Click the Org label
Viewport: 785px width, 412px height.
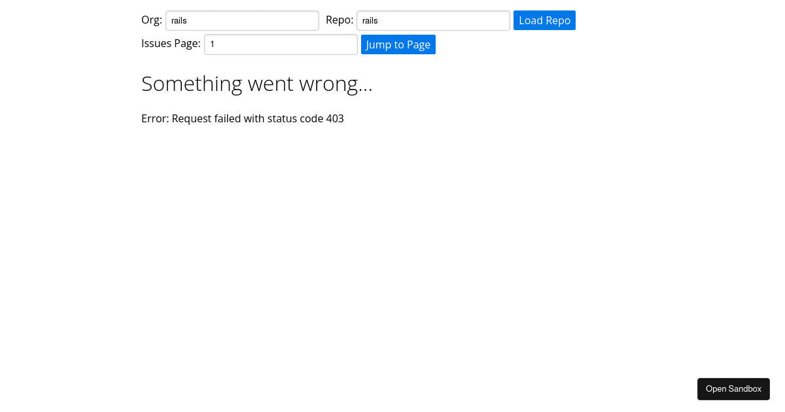click(151, 20)
